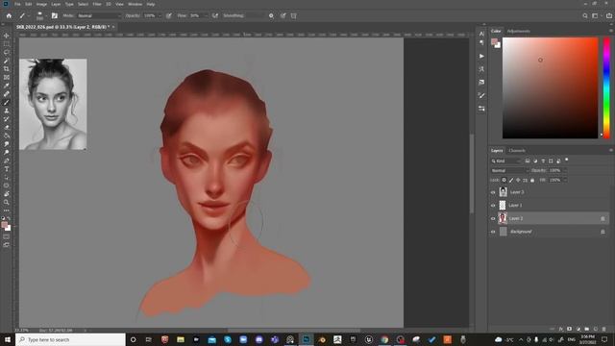
Task: Select the Pen tool
Action: (7, 161)
